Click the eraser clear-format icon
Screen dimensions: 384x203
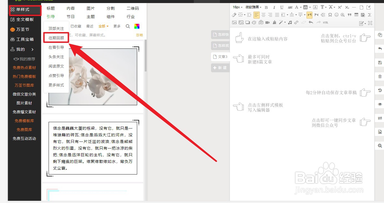234,15
